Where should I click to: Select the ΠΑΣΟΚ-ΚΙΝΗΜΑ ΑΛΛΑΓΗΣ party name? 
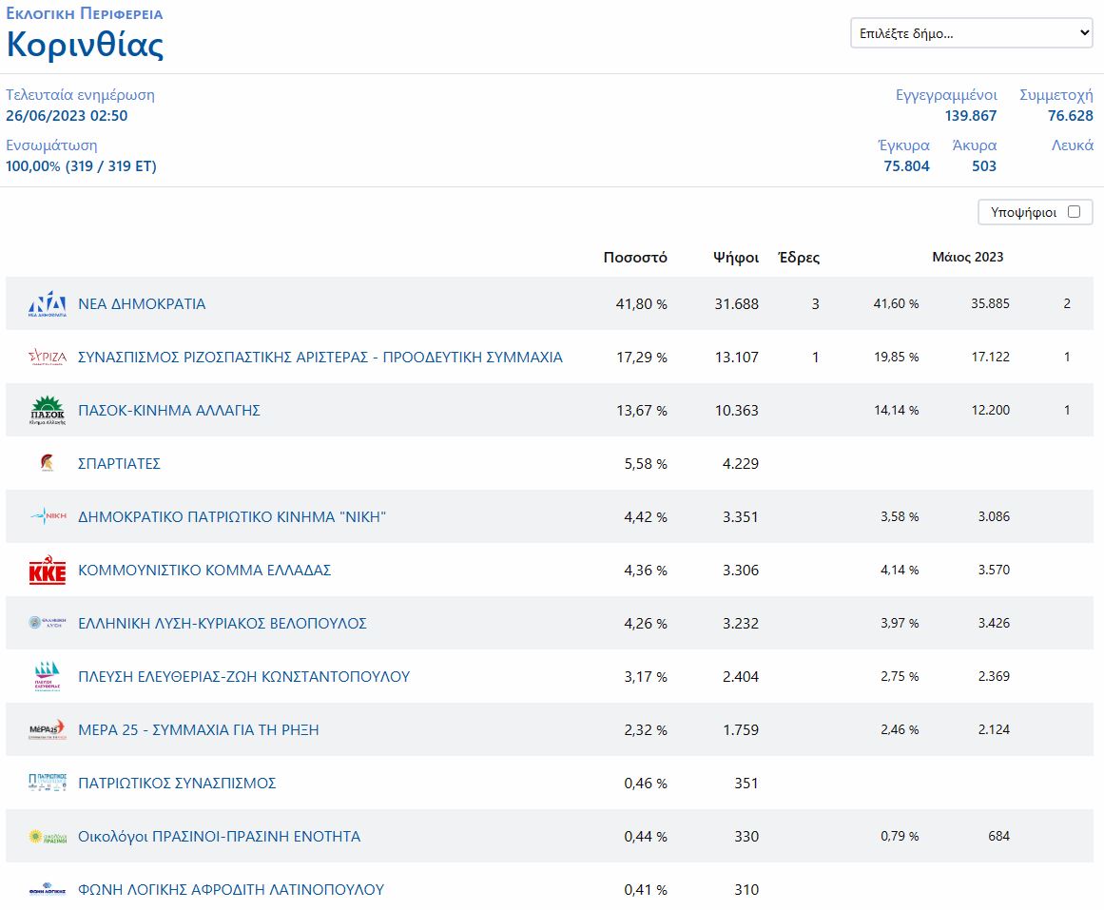(169, 411)
